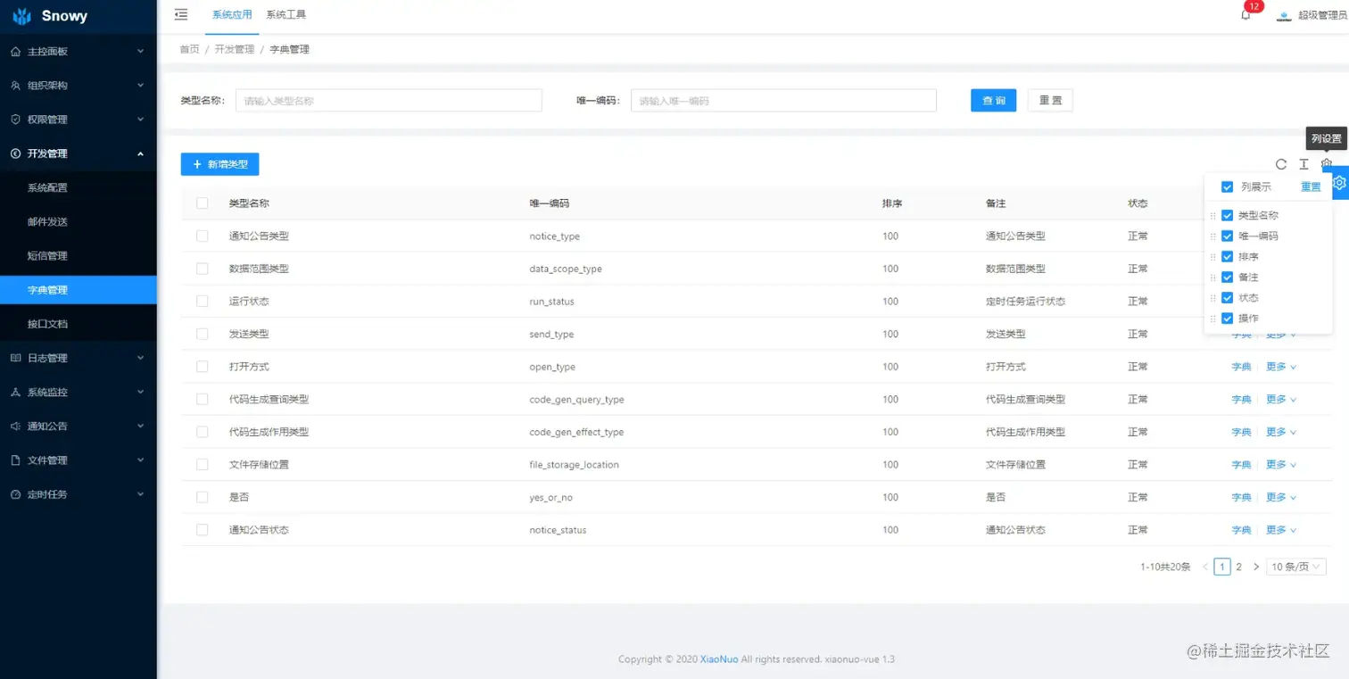This screenshot has width=1349, height=679.
Task: Select the 通知公告类型 row checkbox
Action: (x=203, y=236)
